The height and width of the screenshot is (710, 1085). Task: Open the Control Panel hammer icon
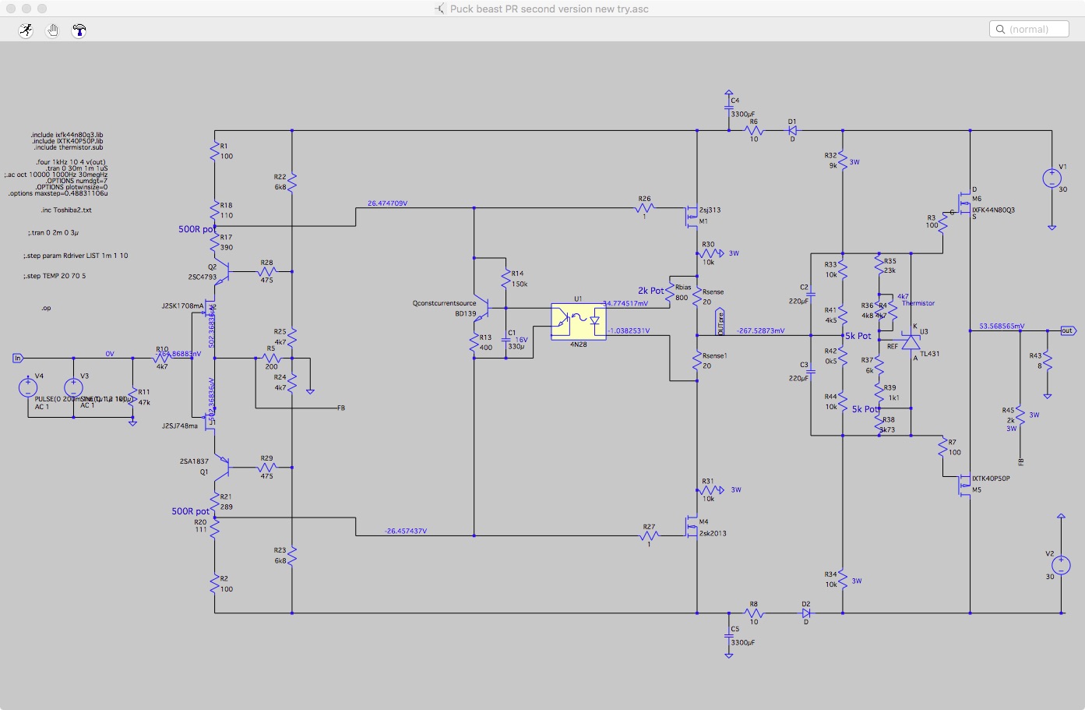click(x=79, y=30)
